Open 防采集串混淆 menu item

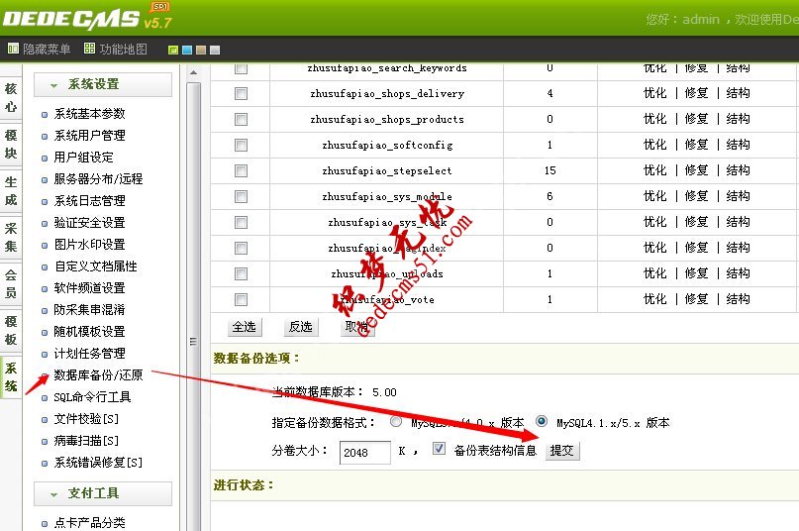(x=89, y=310)
